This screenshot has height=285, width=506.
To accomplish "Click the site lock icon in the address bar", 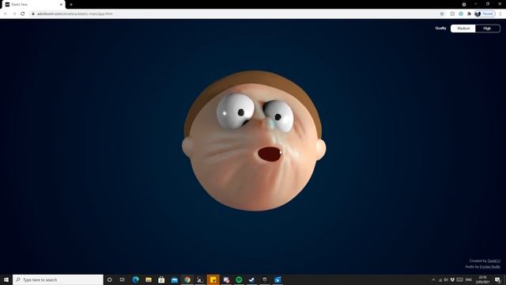I will (x=33, y=14).
